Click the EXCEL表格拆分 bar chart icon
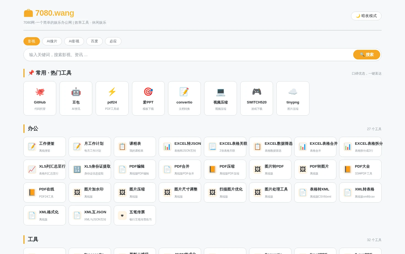The image size is (405, 254). (x=348, y=147)
